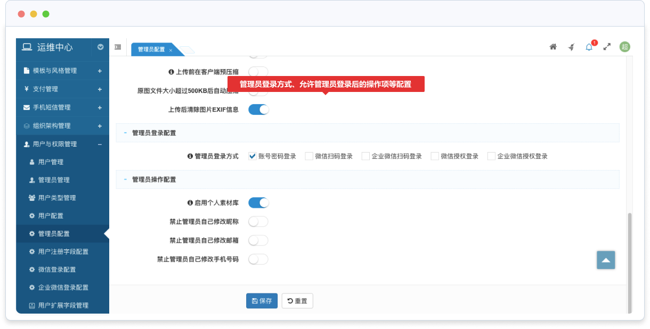Screen dimensions: 650x329
Task: Close the 管理员配置 tab with x
Action: (170, 50)
